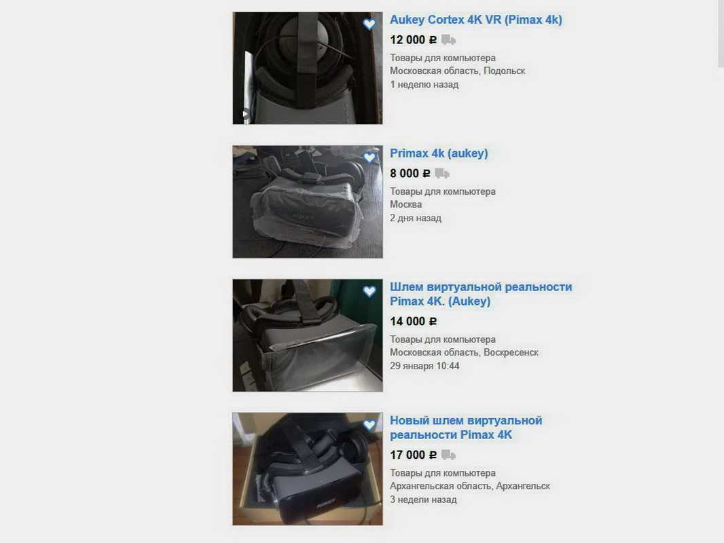The width and height of the screenshot is (724, 543).
Task: Favorite the Primax 4k (aukey) listing heart
Action: click(369, 157)
